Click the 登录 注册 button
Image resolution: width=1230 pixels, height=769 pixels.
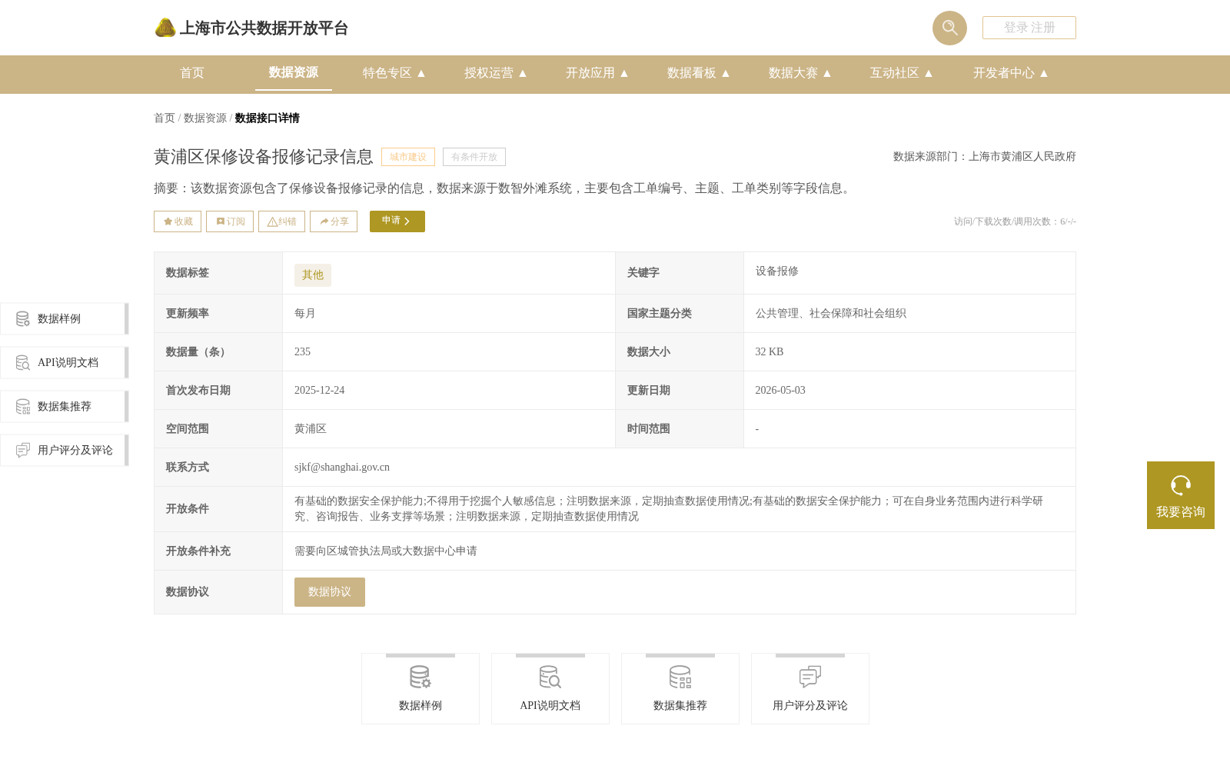pyautogui.click(x=1029, y=28)
